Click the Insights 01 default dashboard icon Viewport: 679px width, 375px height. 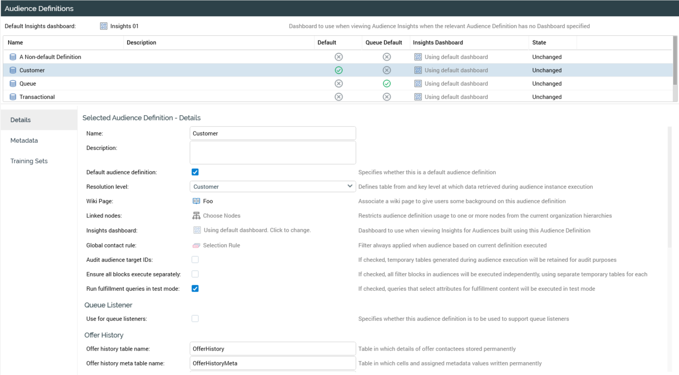[x=103, y=26]
